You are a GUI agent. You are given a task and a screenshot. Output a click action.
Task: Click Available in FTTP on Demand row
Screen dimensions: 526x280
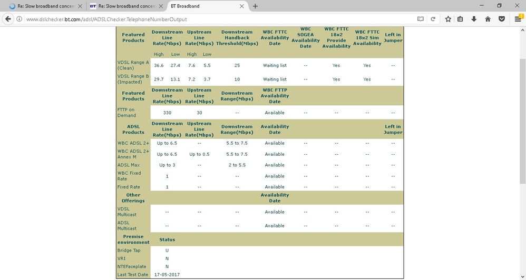(x=275, y=113)
